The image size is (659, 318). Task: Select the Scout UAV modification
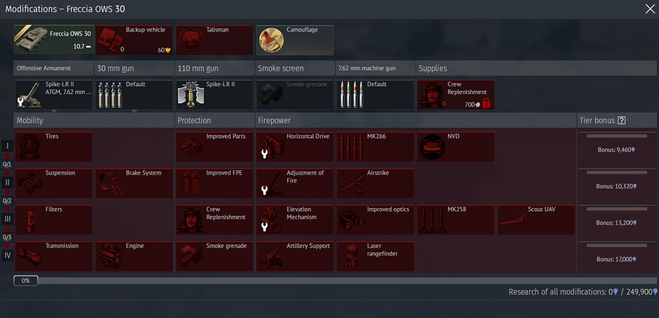tap(536, 220)
